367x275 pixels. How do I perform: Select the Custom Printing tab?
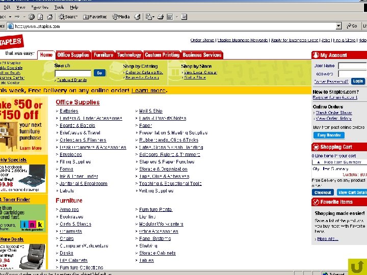click(x=162, y=55)
